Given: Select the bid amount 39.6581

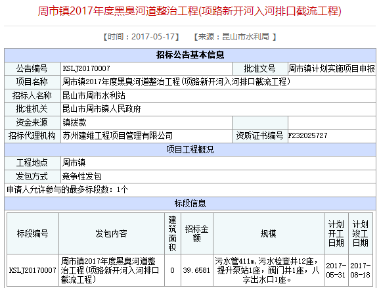Looking at the screenshot, I should (x=196, y=270).
